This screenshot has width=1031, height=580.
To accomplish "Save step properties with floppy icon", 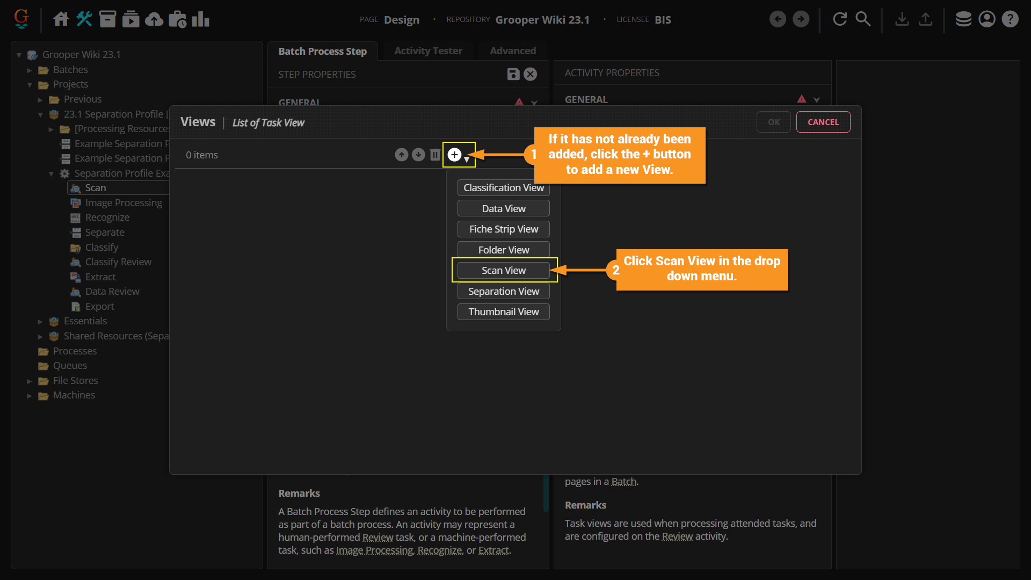I will pyautogui.click(x=513, y=74).
